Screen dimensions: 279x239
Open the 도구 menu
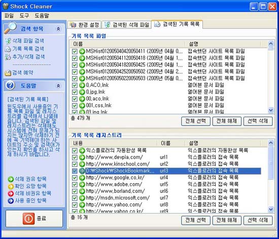[24, 16]
